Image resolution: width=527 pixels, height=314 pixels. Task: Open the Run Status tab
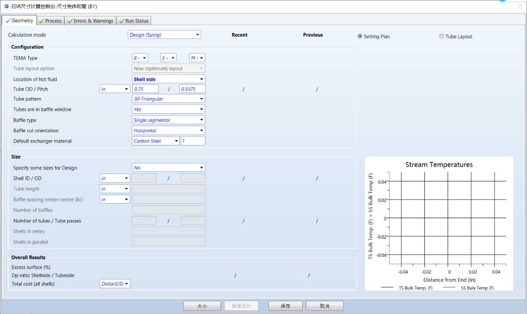pyautogui.click(x=134, y=21)
